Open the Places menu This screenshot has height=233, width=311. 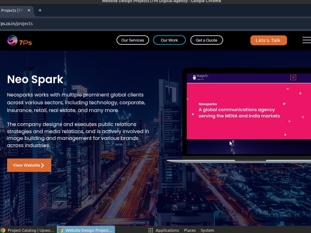pos(190,230)
